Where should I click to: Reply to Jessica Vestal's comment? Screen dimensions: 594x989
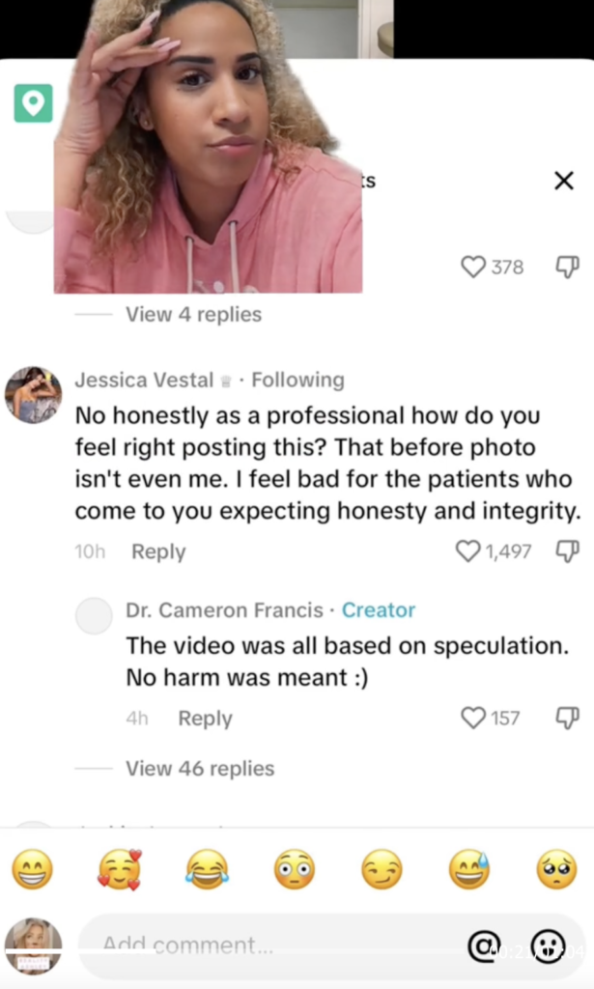158,551
